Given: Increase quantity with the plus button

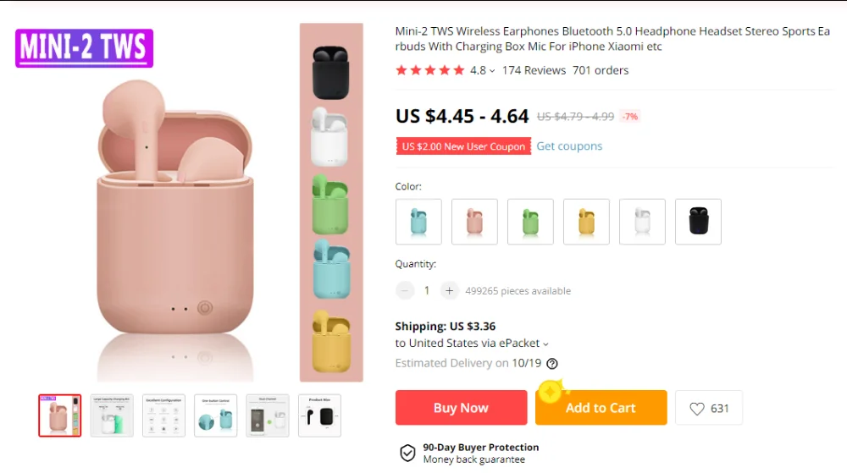Looking at the screenshot, I should click(x=449, y=291).
